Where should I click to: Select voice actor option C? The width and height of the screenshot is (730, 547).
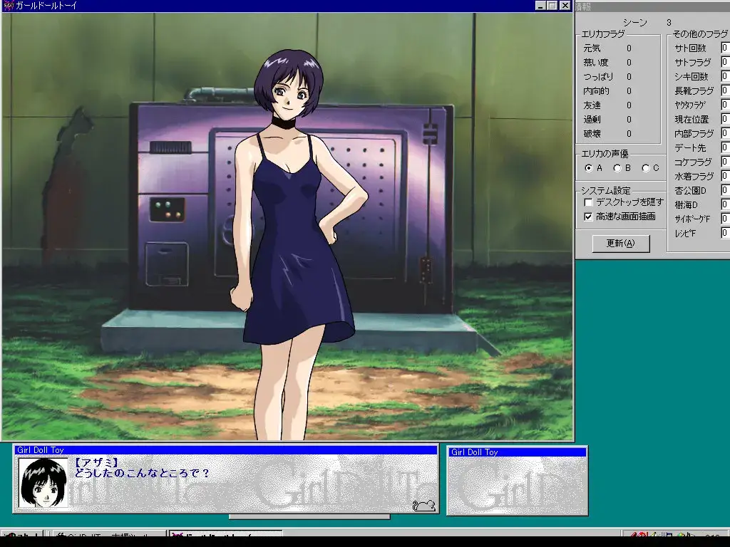coord(646,168)
